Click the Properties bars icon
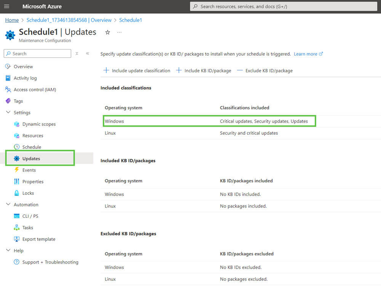381x287 pixels. point(16,182)
